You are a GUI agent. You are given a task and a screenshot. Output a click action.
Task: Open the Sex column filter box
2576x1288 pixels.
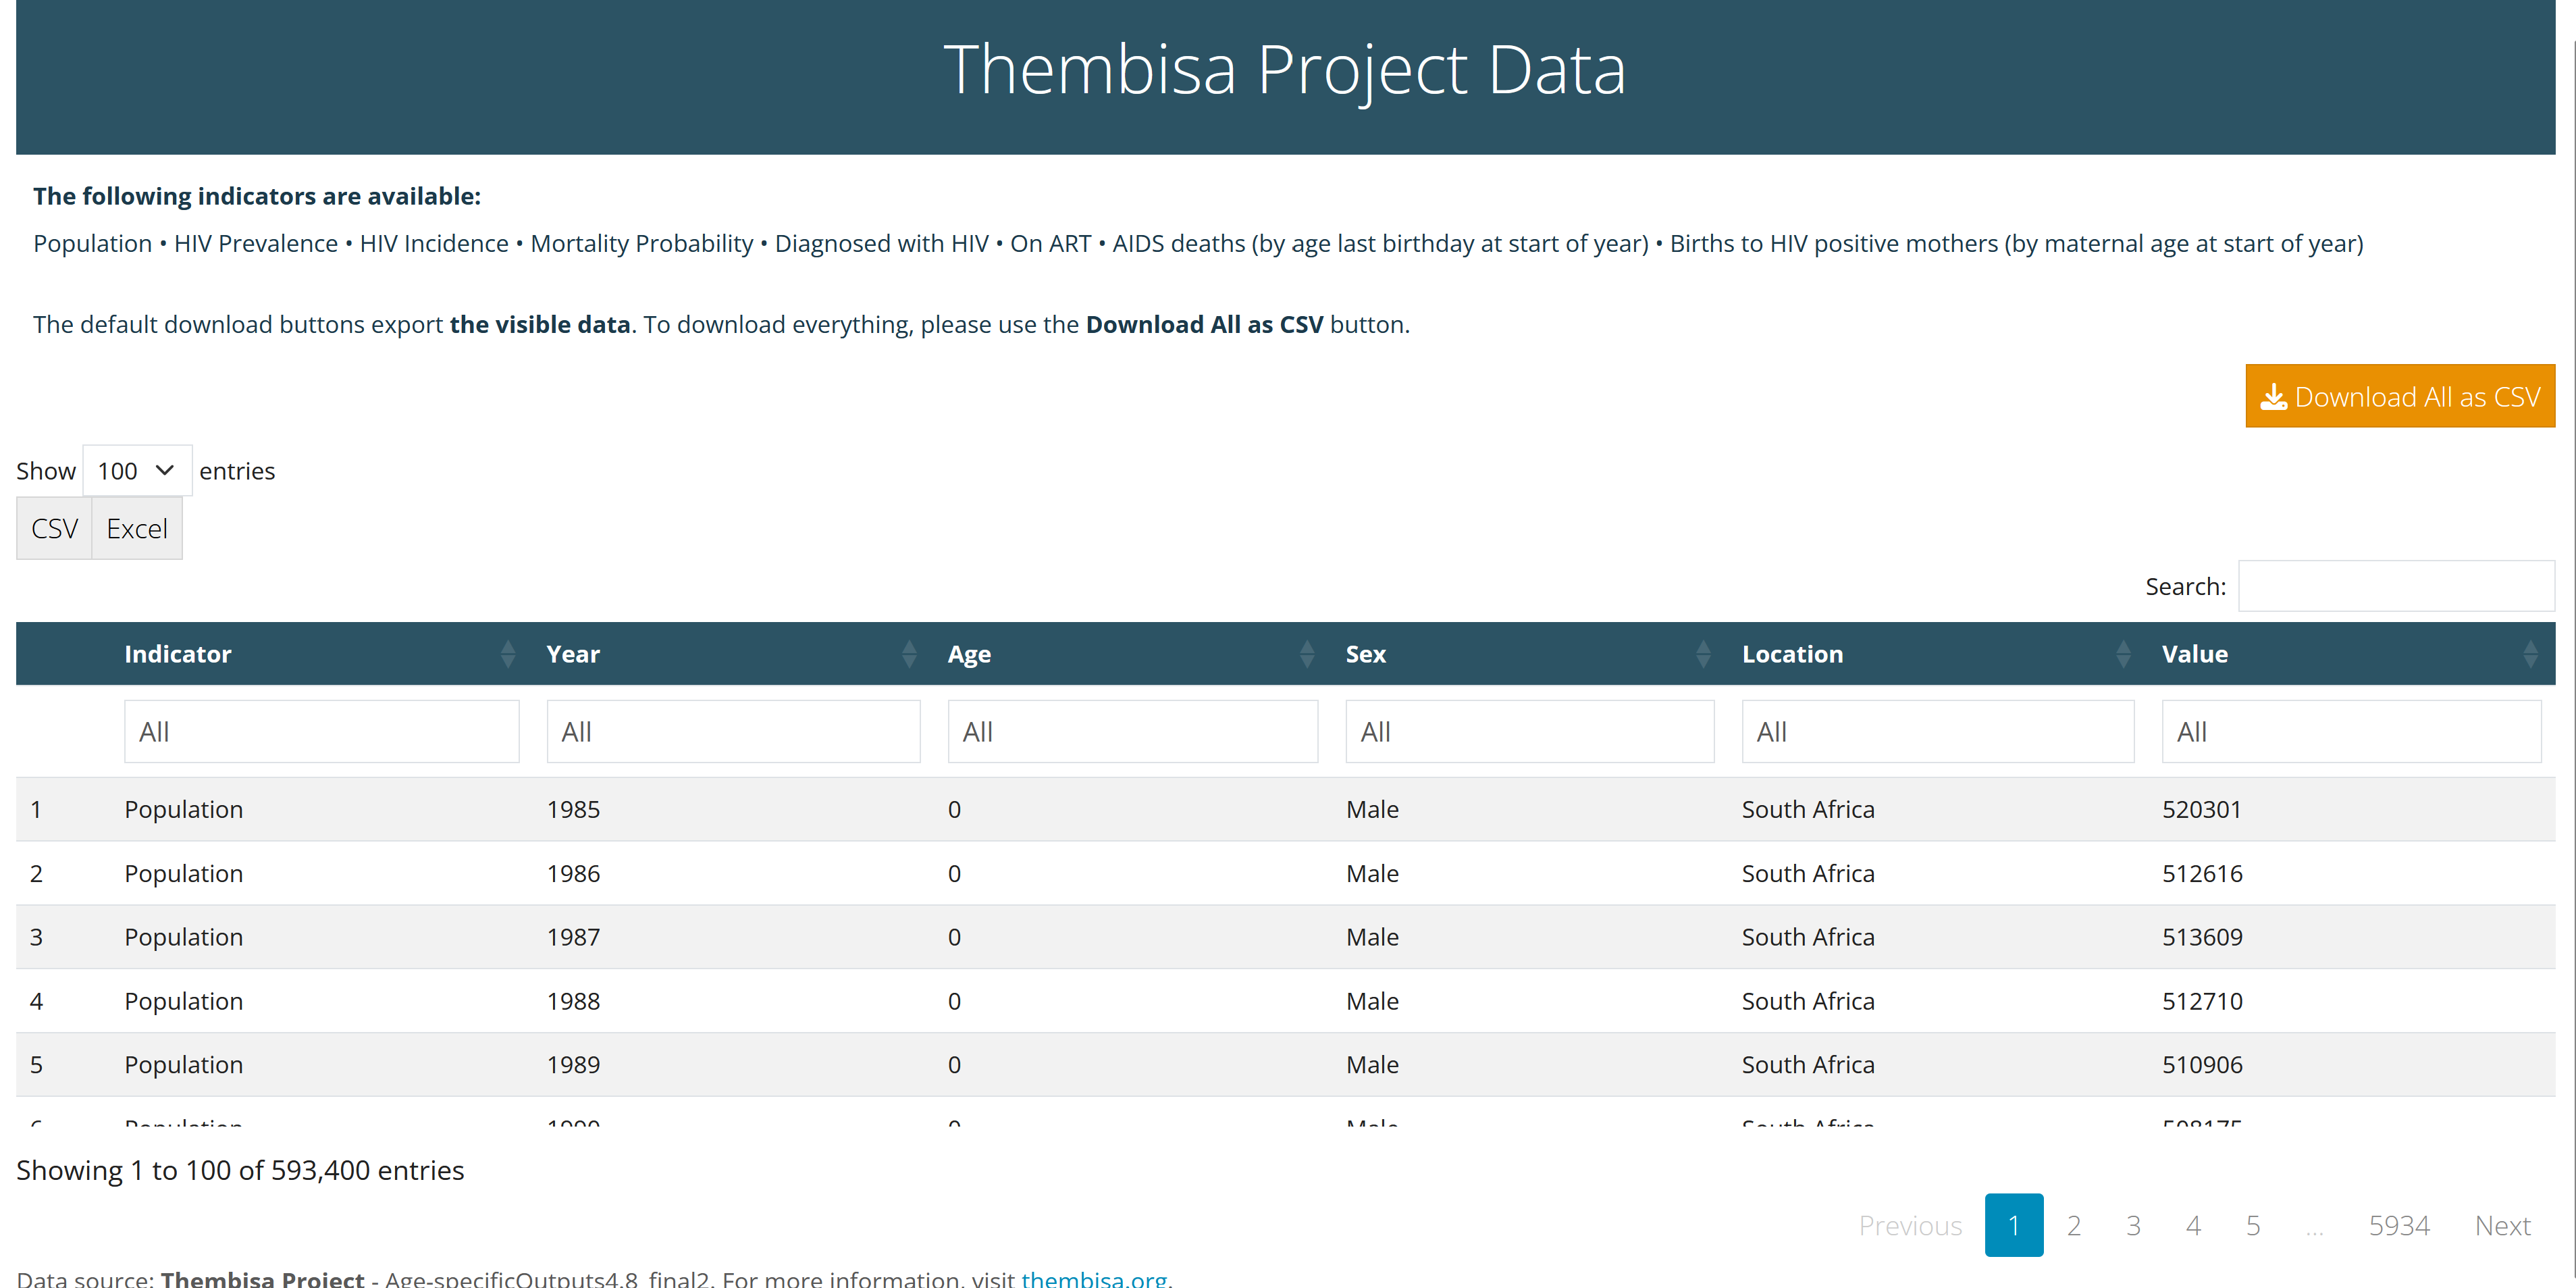point(1529,732)
